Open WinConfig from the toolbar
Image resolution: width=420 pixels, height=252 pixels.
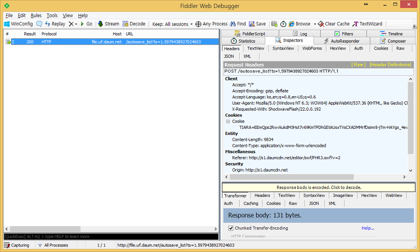(19, 24)
